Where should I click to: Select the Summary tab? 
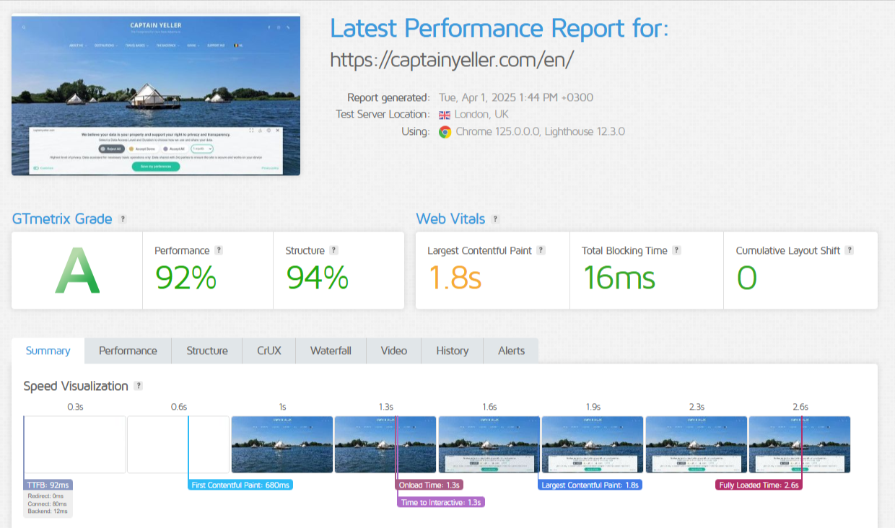pos(48,351)
